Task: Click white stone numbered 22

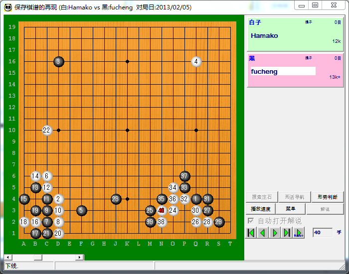Action: pyautogui.click(x=47, y=130)
